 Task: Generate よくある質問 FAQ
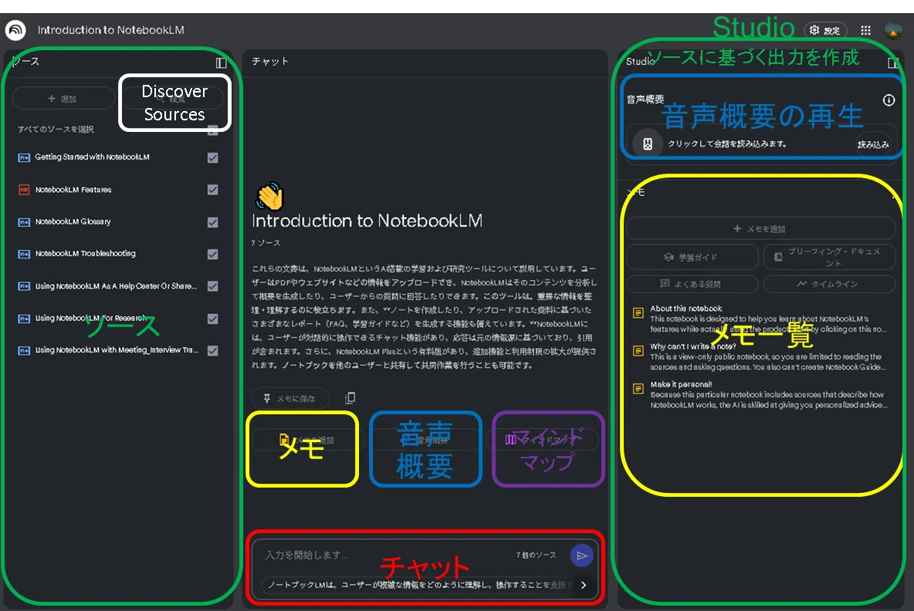pos(692,284)
